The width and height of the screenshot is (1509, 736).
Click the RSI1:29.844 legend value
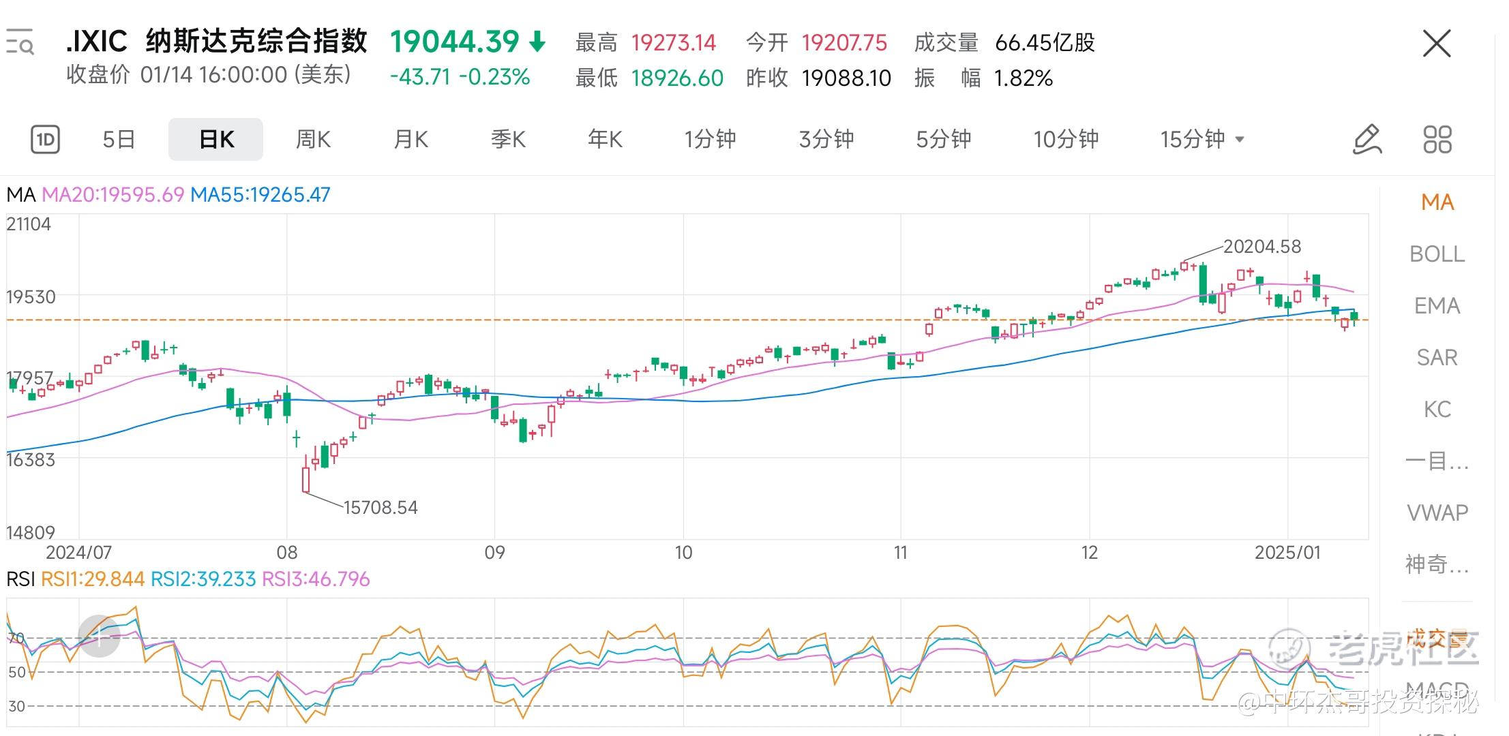click(x=93, y=579)
